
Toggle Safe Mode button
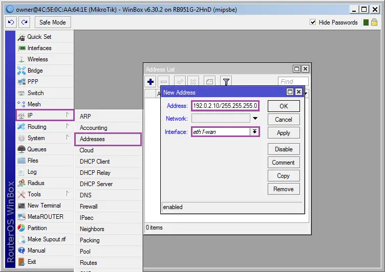click(x=53, y=22)
